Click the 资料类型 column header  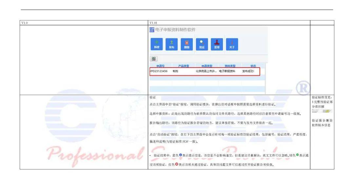[230, 66]
